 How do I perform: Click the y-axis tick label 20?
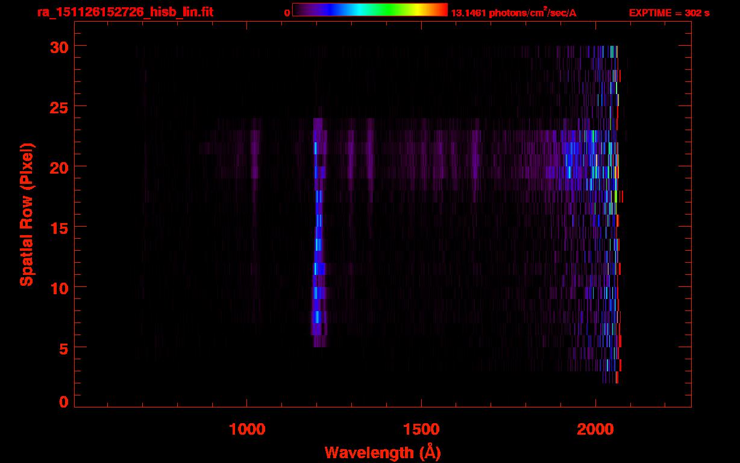click(x=59, y=167)
